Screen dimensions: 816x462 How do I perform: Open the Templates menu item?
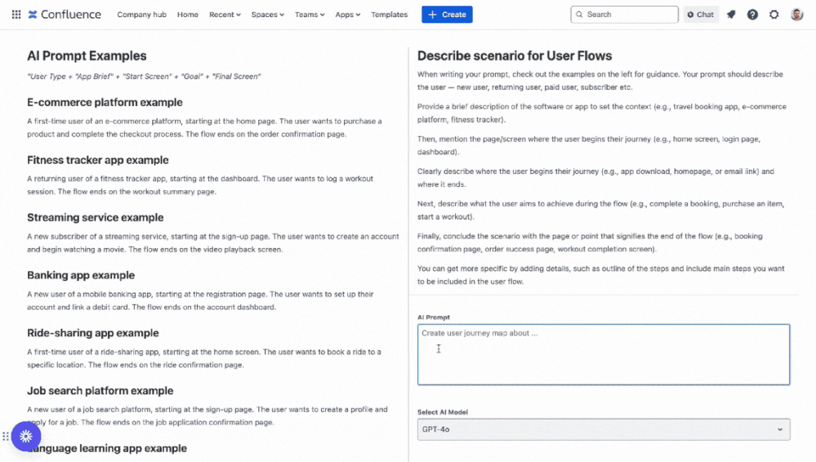(390, 15)
